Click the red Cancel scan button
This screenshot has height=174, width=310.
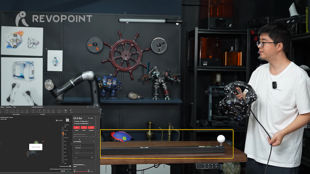(77, 128)
